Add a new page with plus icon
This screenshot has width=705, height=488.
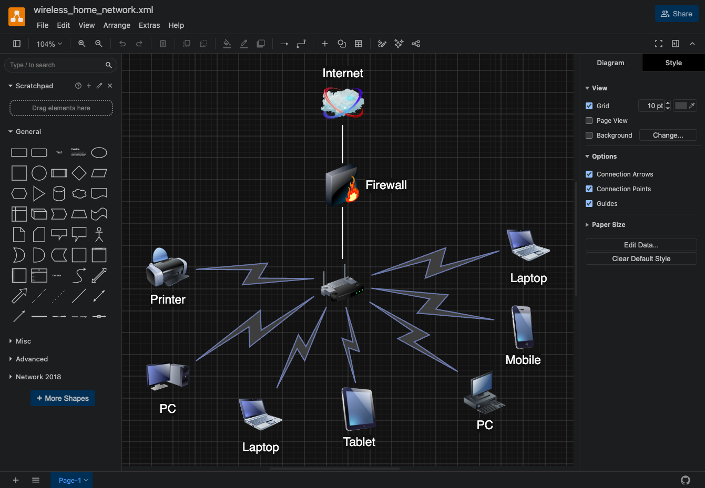(16, 480)
